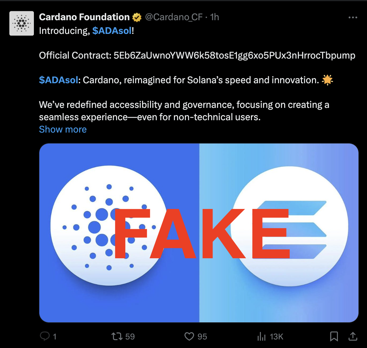Click the gold verified badge
The height and width of the screenshot is (348, 367).
[137, 17]
